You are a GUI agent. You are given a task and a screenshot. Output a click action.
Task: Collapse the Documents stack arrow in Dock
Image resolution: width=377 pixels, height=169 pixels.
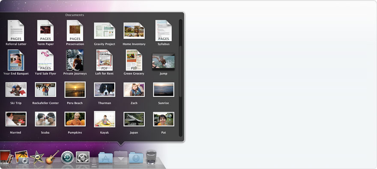point(121,158)
